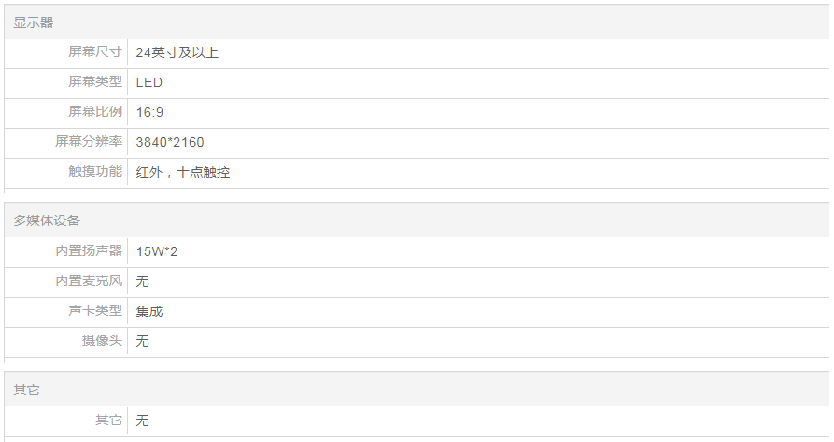Select the 声卡类型 row label
This screenshot has width=834, height=442.
(95, 311)
